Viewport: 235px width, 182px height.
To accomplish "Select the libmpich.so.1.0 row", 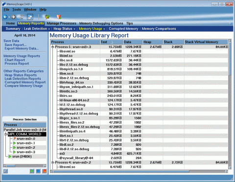I will tap(140, 69).
